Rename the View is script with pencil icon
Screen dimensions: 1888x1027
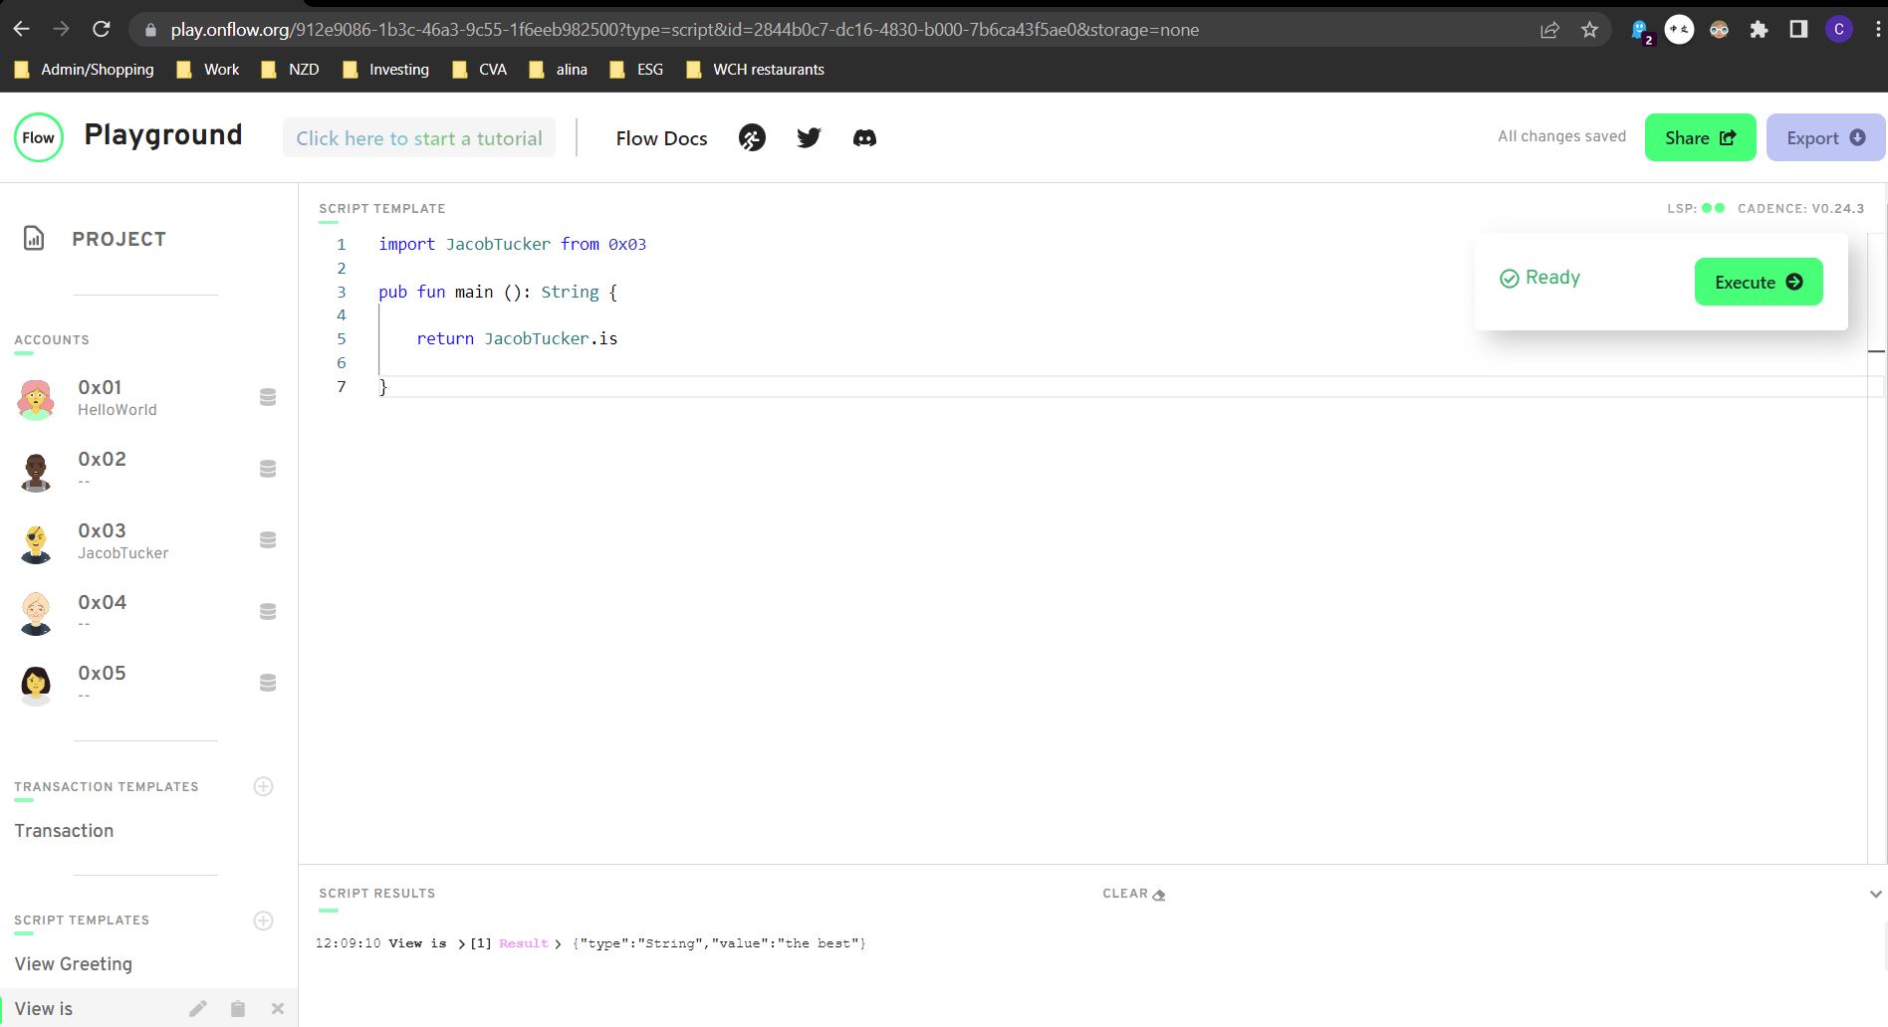click(198, 1009)
